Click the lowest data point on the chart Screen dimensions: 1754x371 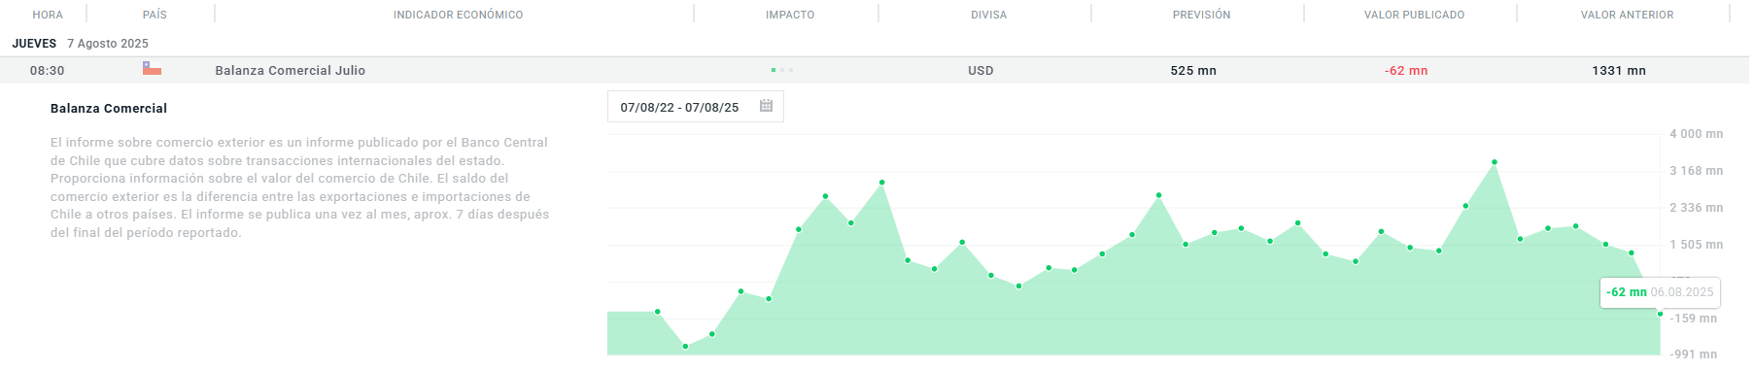(x=685, y=346)
